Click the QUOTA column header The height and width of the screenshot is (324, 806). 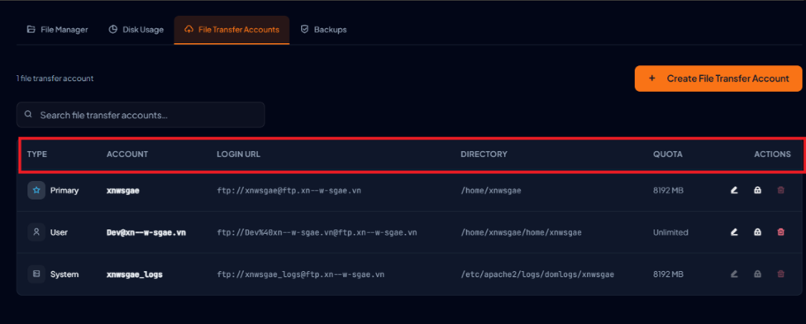(x=668, y=155)
